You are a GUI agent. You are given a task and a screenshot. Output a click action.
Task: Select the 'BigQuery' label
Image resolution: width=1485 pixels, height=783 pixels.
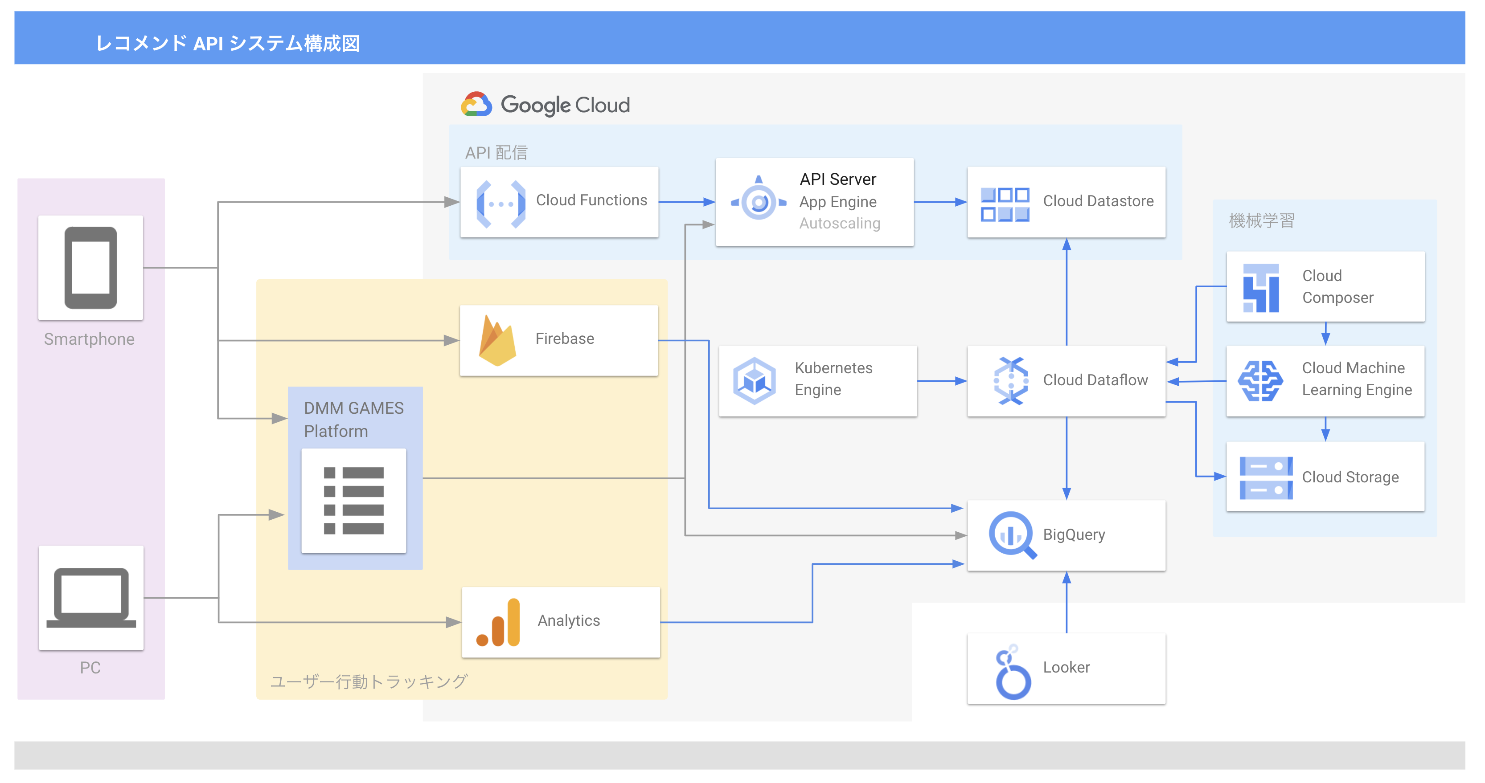1074,534
